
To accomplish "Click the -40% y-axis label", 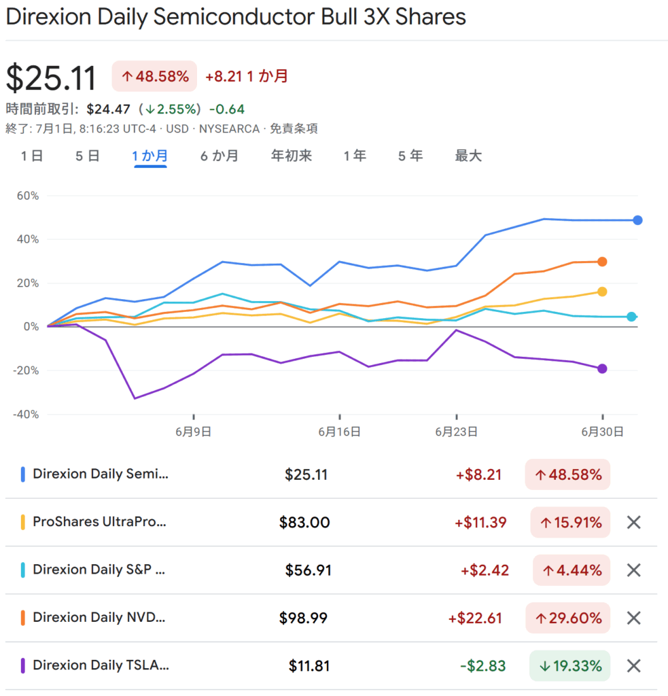I will coord(26,415).
